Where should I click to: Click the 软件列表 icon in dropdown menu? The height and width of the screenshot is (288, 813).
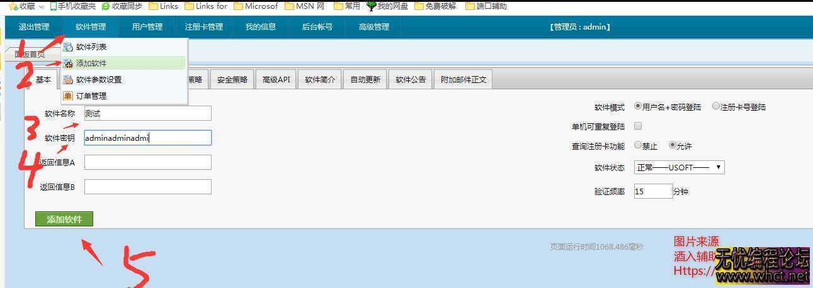tap(68, 47)
